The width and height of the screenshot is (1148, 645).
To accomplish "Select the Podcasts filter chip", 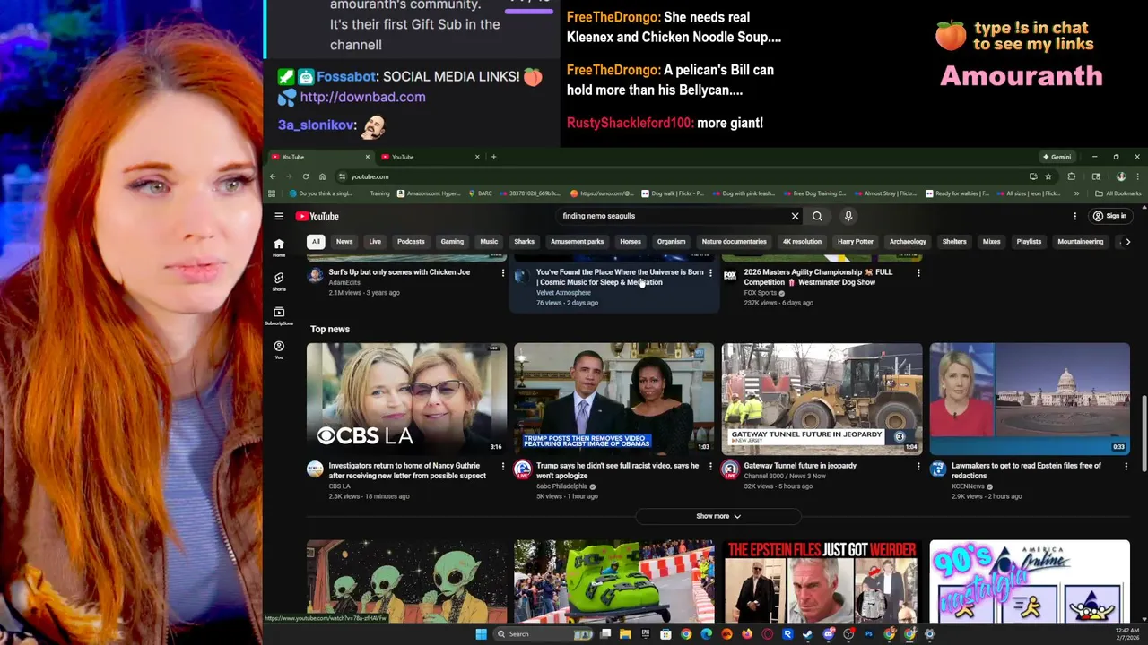I will coord(411,241).
